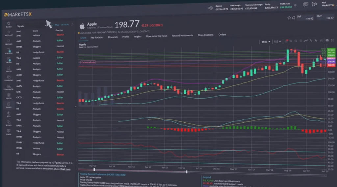Viewport: 337px width, 187px height.
Task: Select the trend line drawing tool
Action: pyautogui.click(x=311, y=41)
